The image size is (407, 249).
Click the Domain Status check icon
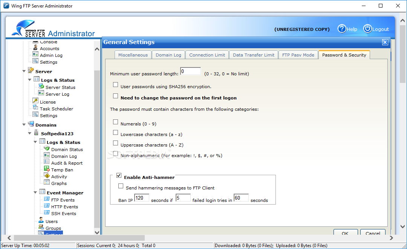pos(47,148)
